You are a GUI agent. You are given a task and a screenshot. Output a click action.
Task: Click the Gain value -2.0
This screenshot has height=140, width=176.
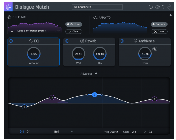coord(134,132)
